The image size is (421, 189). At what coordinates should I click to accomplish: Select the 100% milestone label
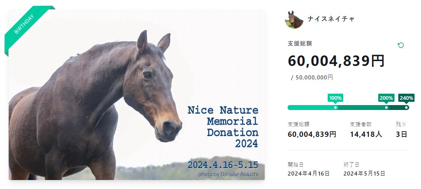point(335,98)
